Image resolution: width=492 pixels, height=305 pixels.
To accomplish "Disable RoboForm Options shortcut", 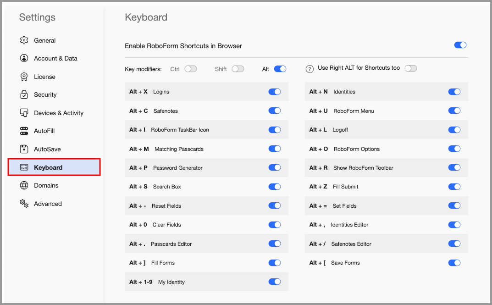I will 454,149.
